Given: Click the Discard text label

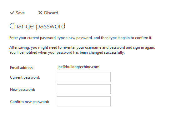Looking at the screenshot, I should coord(51,13).
